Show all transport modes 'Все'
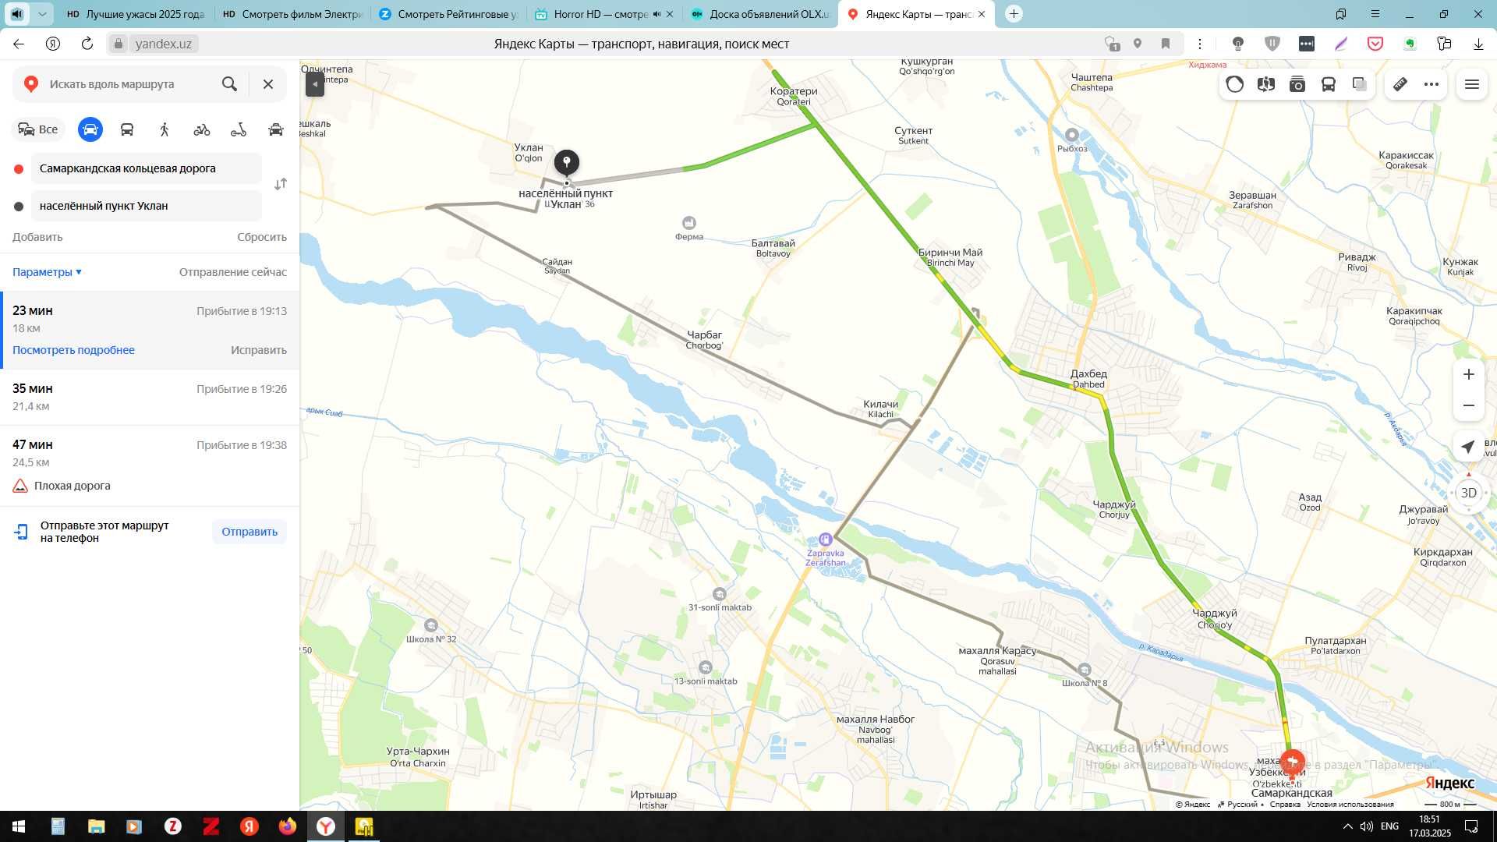 [x=38, y=129]
